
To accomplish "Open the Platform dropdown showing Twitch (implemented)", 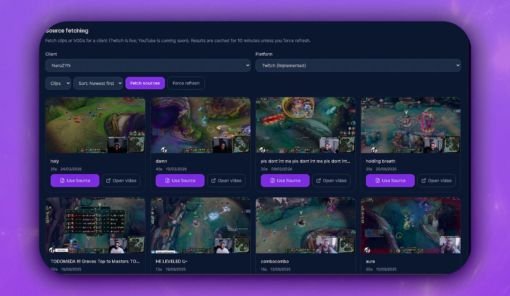I will pos(358,65).
